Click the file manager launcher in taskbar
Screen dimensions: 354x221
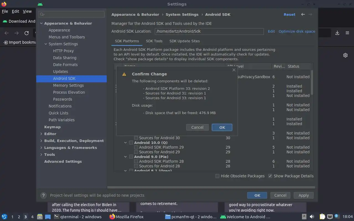pyautogui.click(x=40, y=217)
